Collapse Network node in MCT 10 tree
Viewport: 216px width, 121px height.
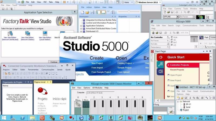point(178,102)
